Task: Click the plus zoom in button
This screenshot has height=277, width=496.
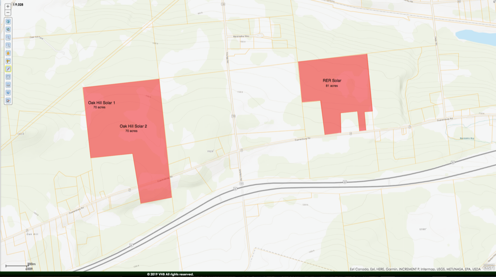Action: 8,7
